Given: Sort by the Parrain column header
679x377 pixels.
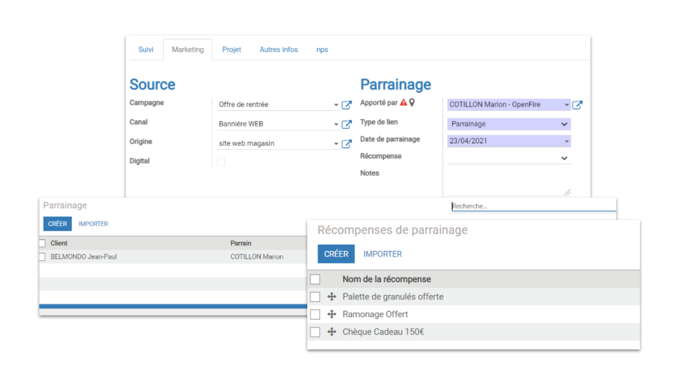Looking at the screenshot, I should pos(241,243).
